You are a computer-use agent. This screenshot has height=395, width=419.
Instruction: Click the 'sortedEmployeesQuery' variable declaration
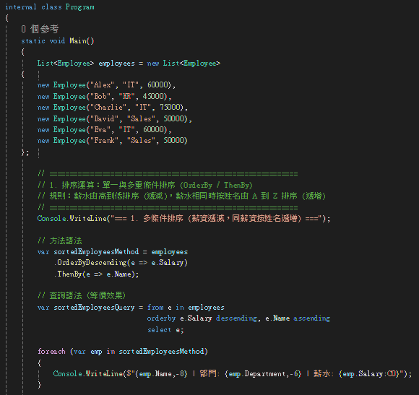94,308
